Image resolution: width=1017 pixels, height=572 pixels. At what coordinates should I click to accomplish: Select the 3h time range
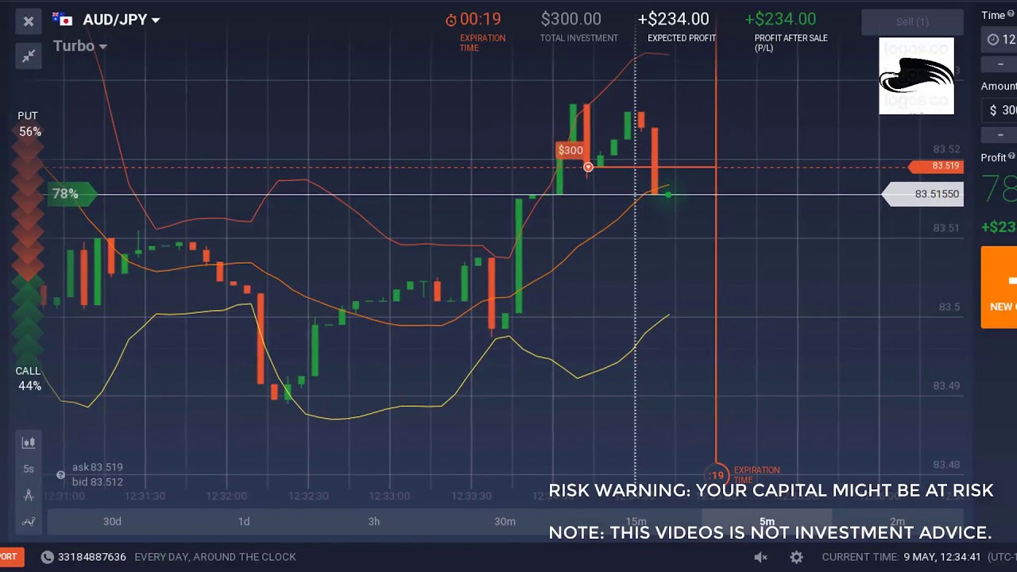(x=374, y=521)
